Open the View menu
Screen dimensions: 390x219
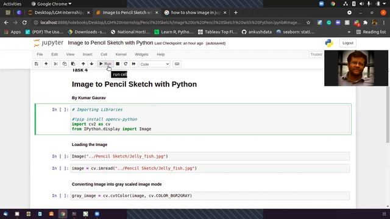point(70,54)
